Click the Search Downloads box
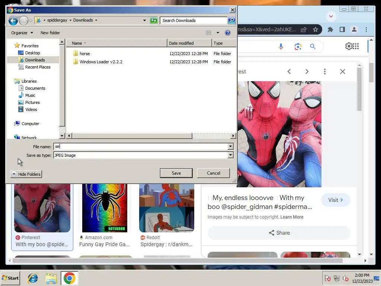 pos(193,20)
